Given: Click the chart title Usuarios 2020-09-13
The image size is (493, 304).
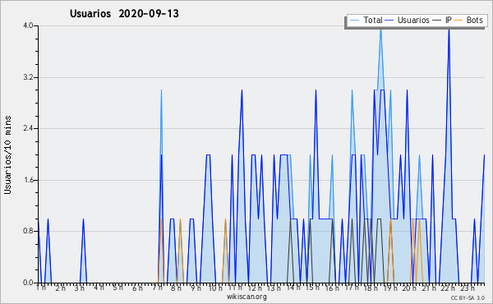Looking at the screenshot, I should pos(124,14).
